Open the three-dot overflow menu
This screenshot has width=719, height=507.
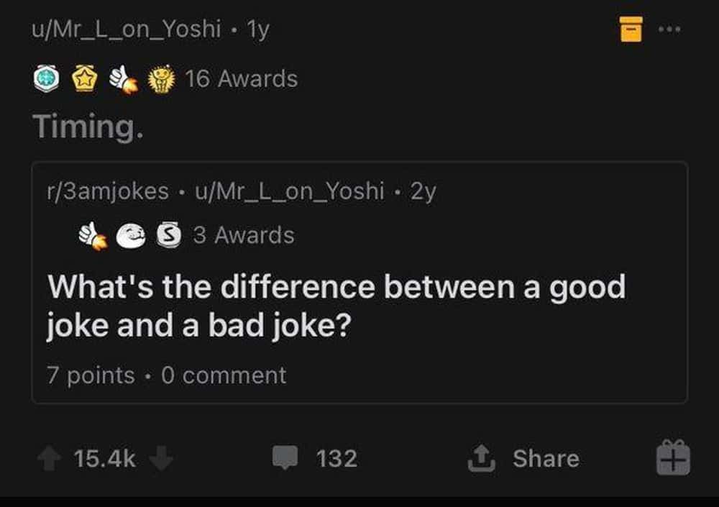click(669, 29)
